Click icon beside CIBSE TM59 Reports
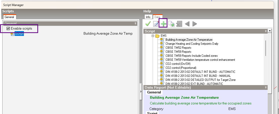279x114 pixels. [162, 52]
